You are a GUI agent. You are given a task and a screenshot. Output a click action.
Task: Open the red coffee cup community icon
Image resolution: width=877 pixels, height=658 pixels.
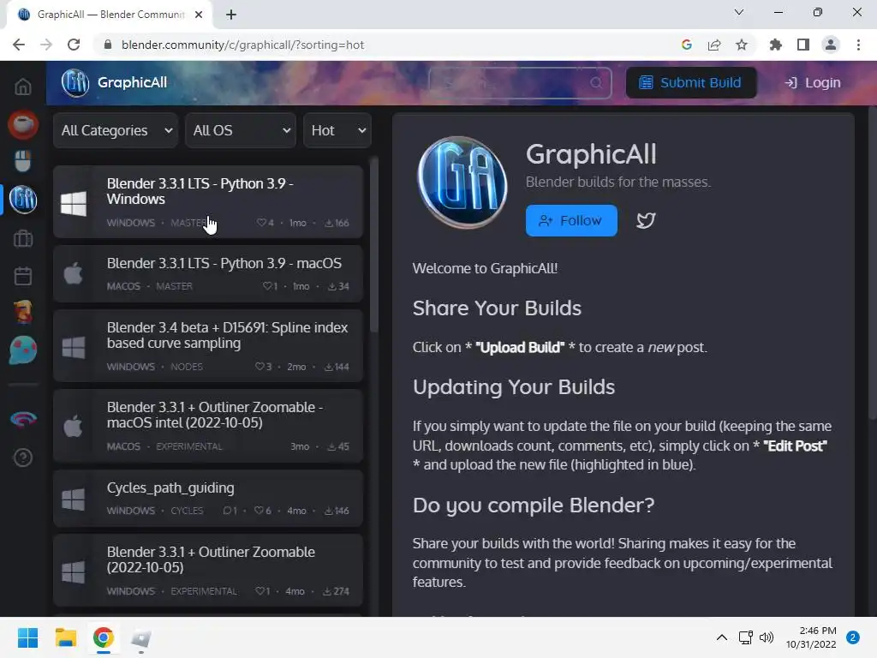[x=23, y=124]
